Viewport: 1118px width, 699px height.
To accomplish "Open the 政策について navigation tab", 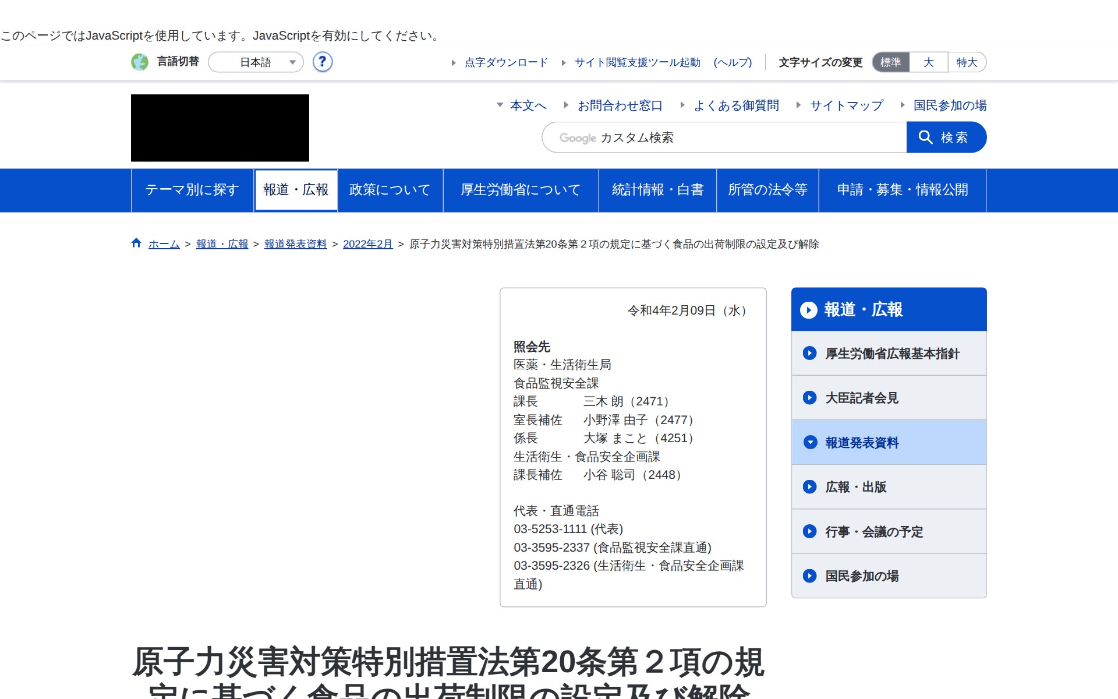I will click(390, 190).
